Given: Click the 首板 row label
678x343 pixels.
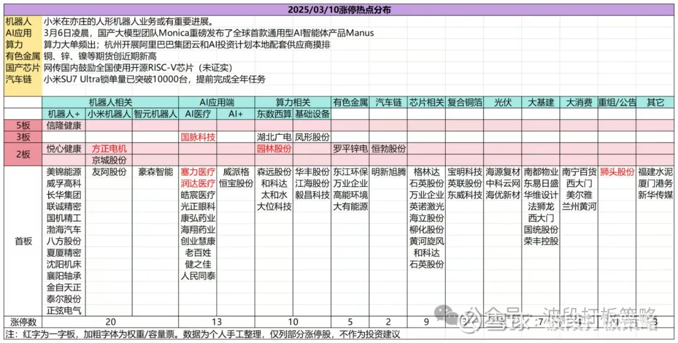Looking at the screenshot, I should pos(23,241).
